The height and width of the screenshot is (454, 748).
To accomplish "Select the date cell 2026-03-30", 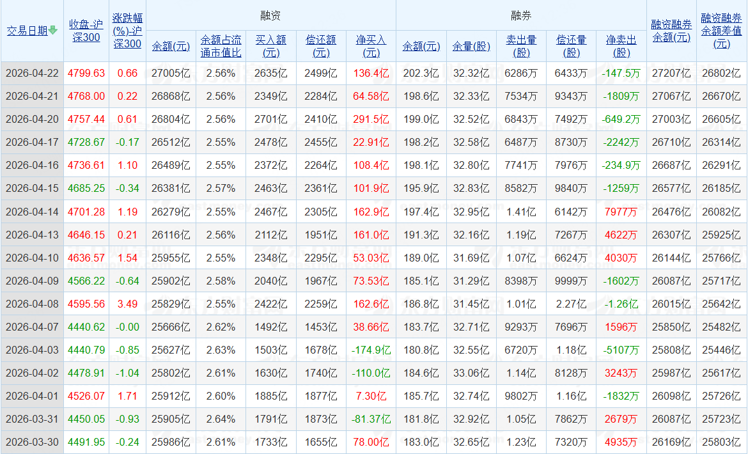I will (32, 442).
